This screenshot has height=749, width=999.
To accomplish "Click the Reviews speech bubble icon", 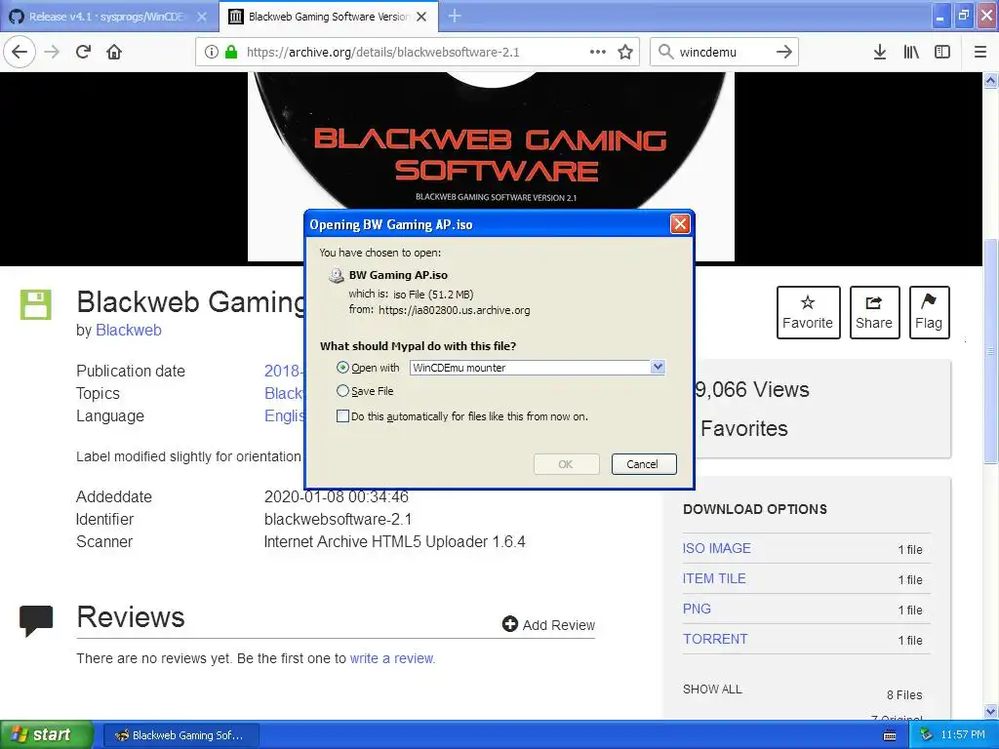I will (36, 620).
